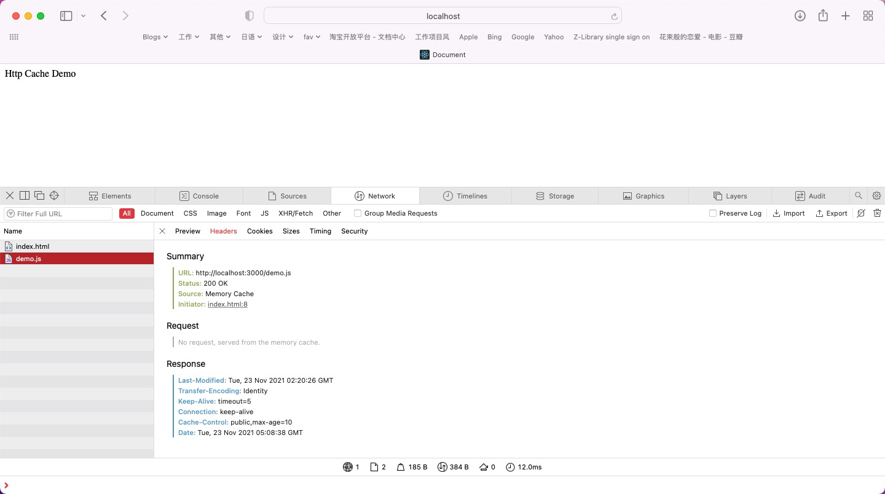Clear network items trash icon
Viewport: 885px width, 494px height.
point(877,213)
